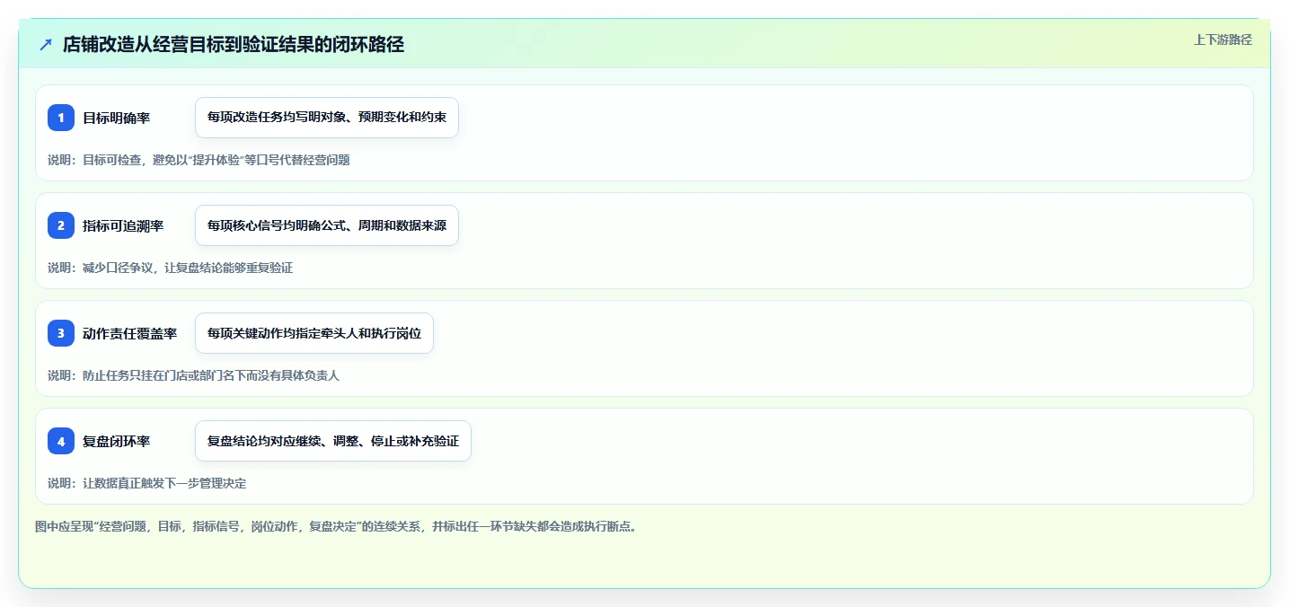The height and width of the screenshot is (607, 1289).
Task: Click the number 2 step badge
Action: [61, 225]
